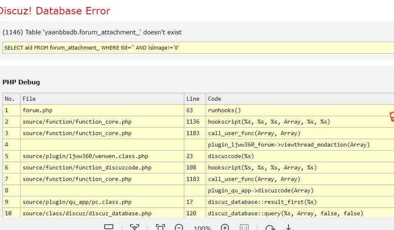This screenshot has height=230, width=394.
Task: Click function_core.php in row 7
Action: [x=102, y=179]
